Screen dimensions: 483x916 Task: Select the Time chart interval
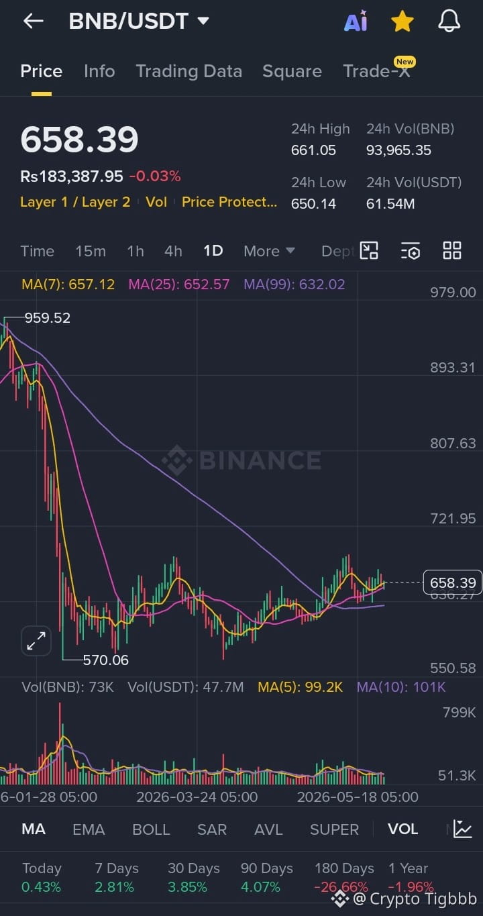click(x=37, y=251)
